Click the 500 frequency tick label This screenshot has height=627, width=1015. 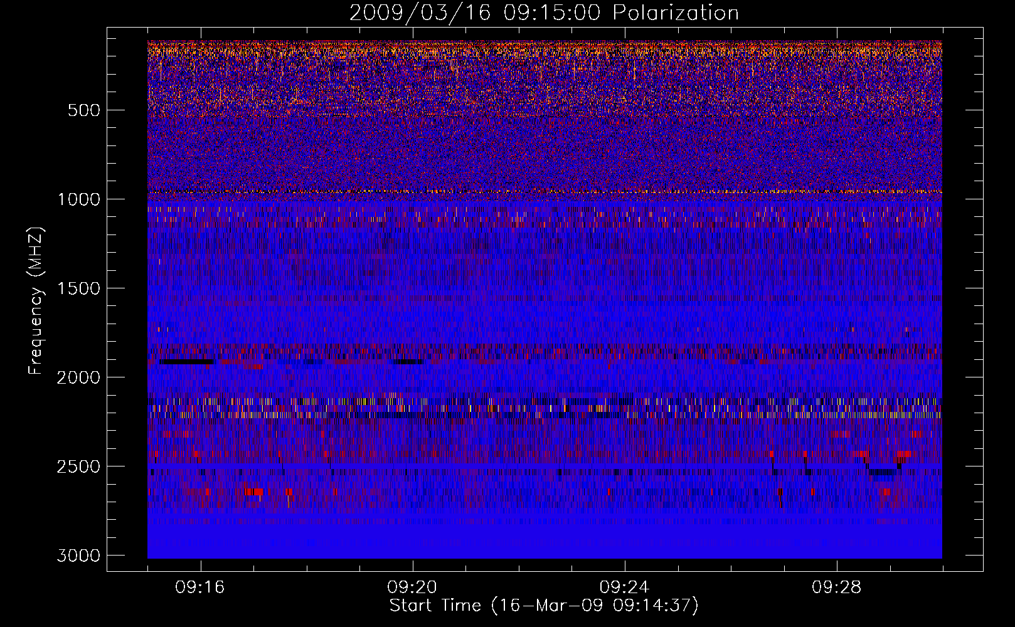(x=83, y=110)
